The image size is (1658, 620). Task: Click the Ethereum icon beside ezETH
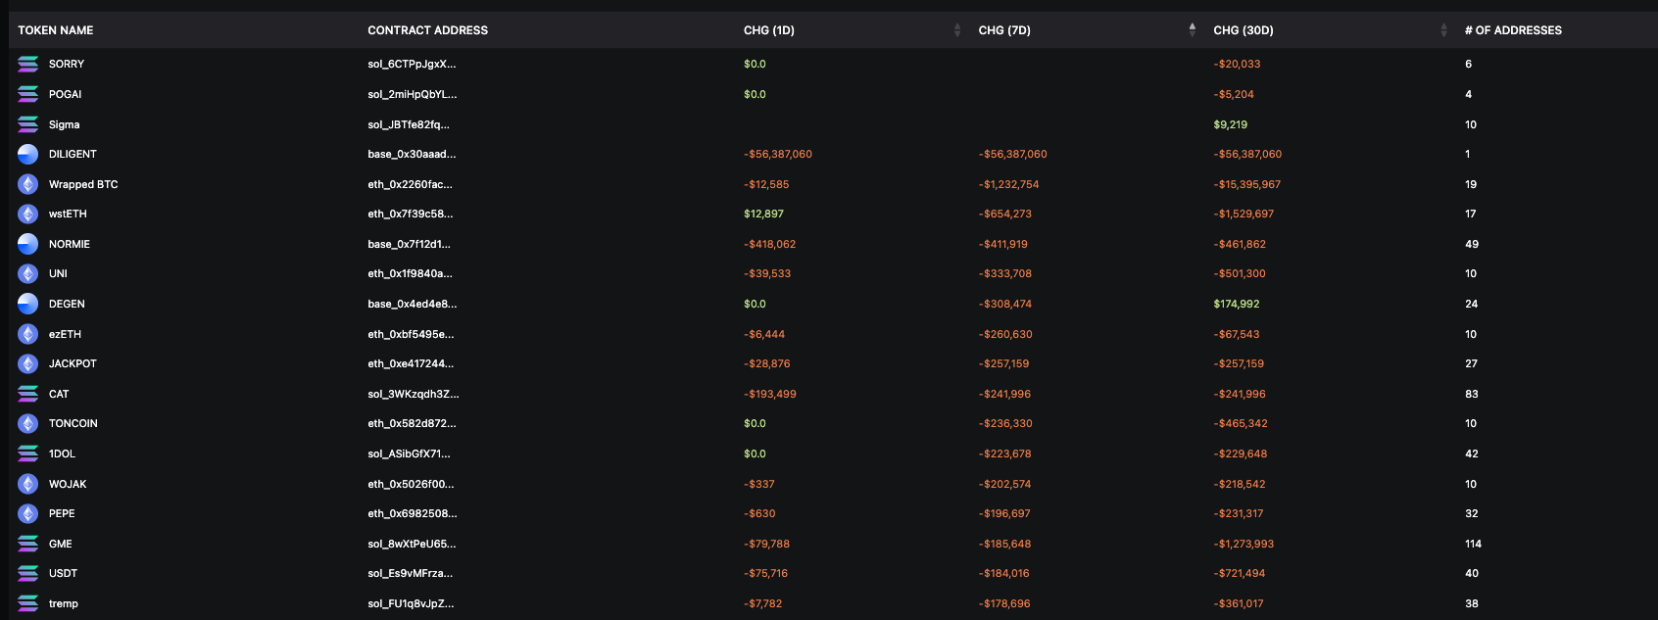(28, 334)
